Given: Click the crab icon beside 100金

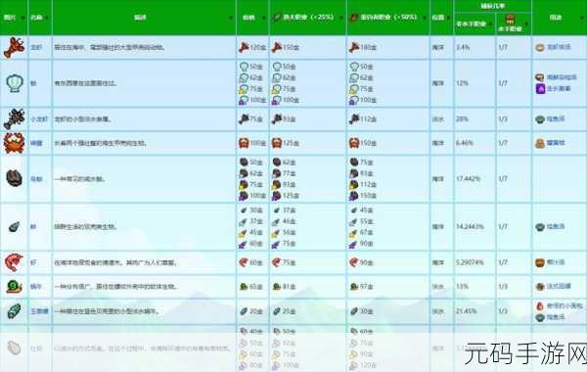Looking at the screenshot, I should 244,143.
